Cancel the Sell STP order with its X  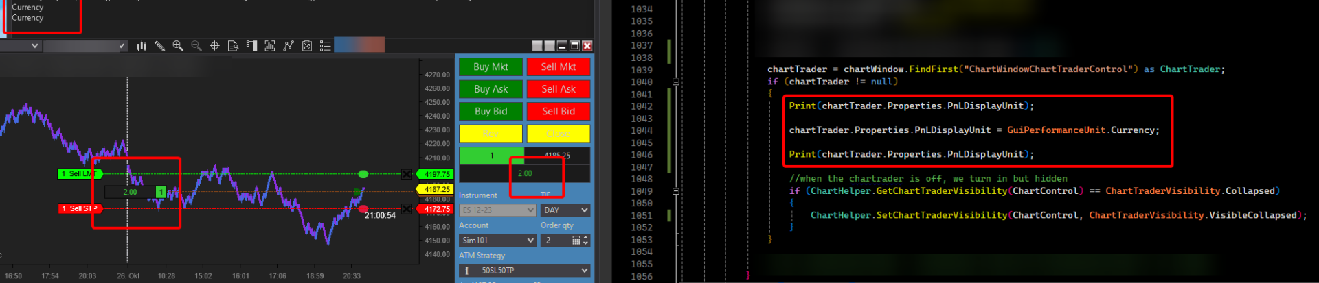(407, 209)
